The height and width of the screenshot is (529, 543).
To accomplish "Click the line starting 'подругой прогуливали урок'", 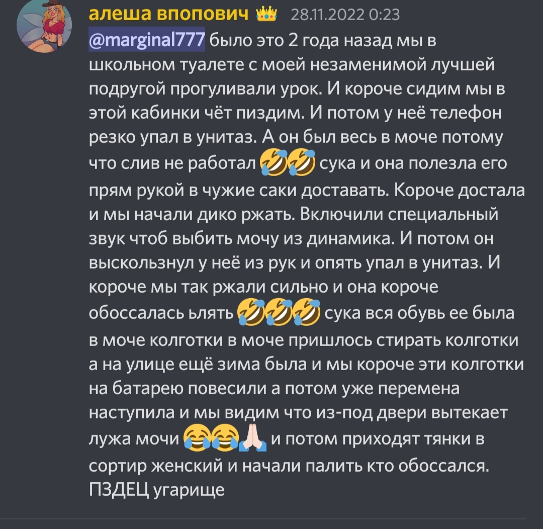I will click(297, 89).
